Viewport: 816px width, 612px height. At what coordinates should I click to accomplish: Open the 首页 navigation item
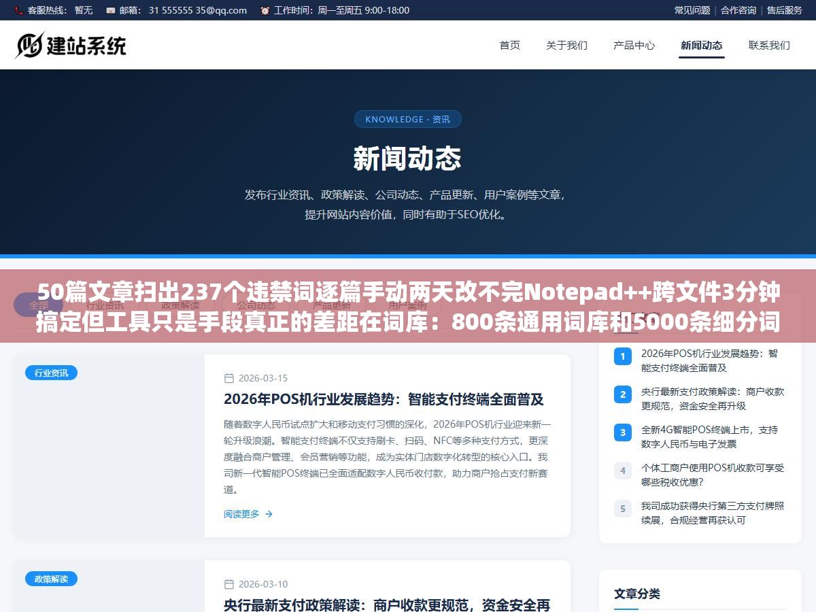point(510,46)
